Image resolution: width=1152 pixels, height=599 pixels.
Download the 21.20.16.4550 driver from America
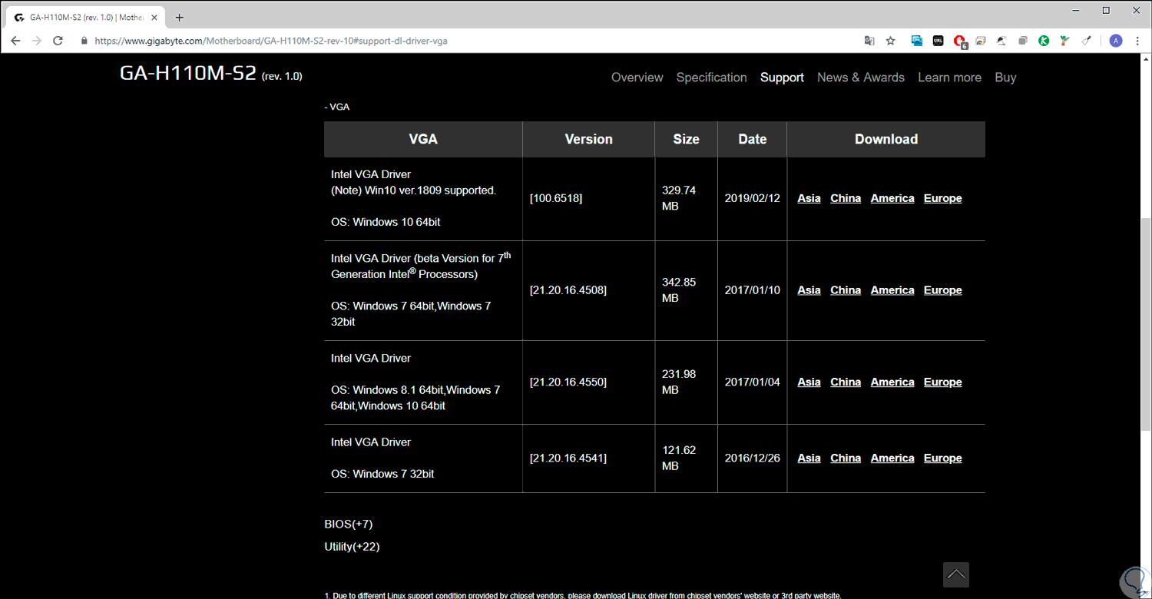coord(892,382)
